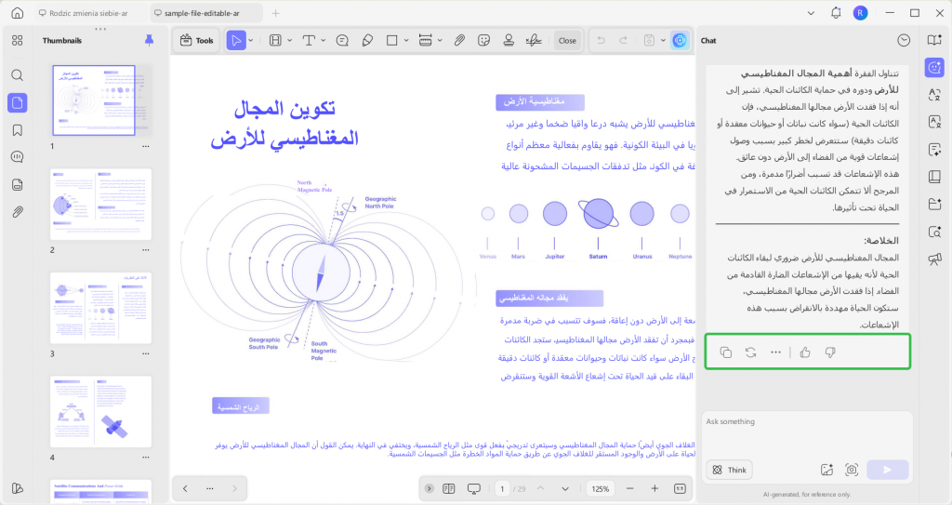Expand pointer tool dropdown arrow
The height and width of the screenshot is (505, 952).
[x=251, y=41]
